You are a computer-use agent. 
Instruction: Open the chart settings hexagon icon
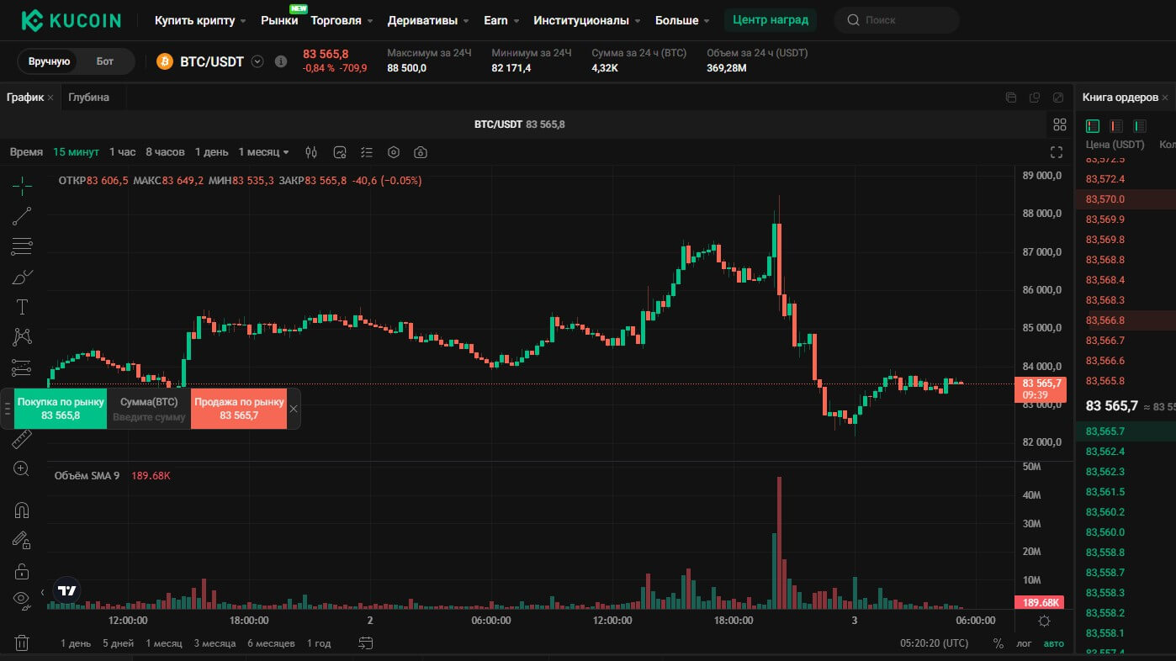click(393, 152)
